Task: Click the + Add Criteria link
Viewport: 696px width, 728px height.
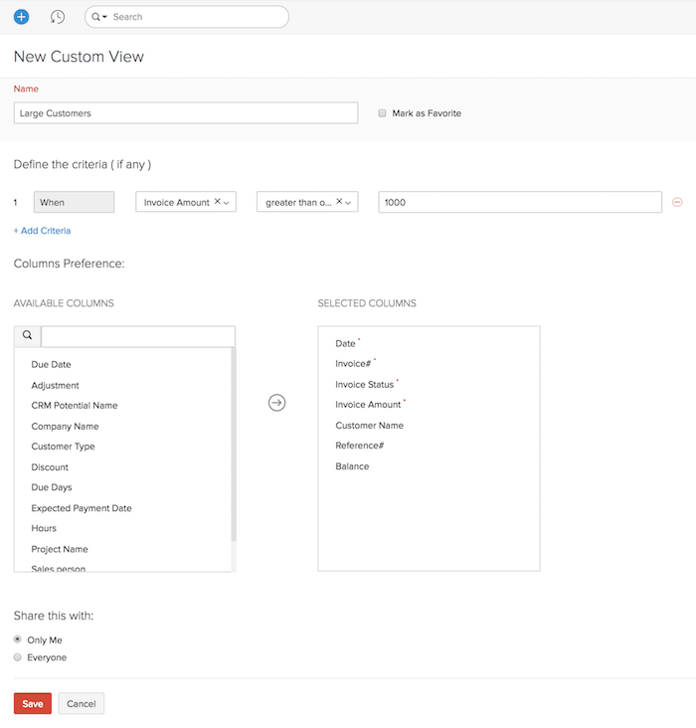Action: click(42, 231)
